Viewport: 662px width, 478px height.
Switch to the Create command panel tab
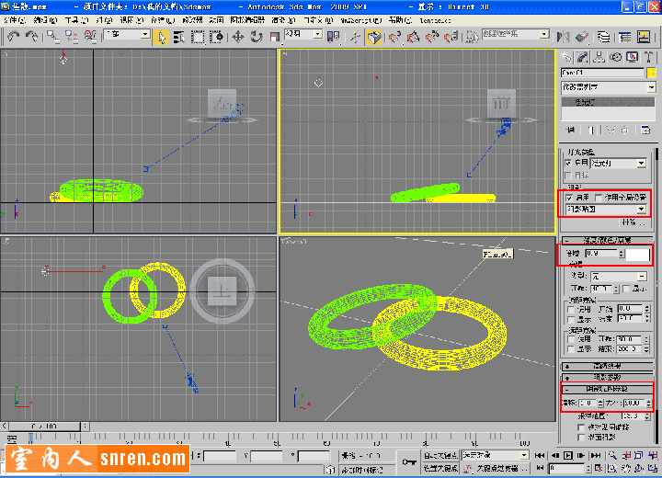click(x=567, y=57)
